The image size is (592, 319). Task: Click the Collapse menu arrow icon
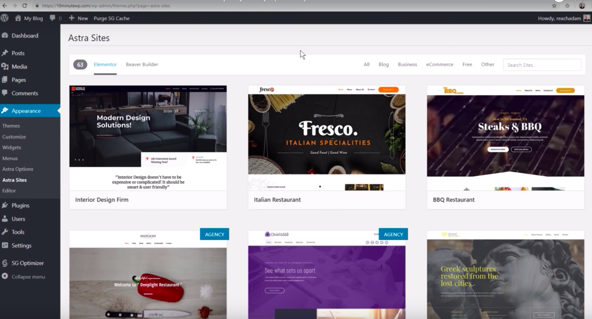5,277
